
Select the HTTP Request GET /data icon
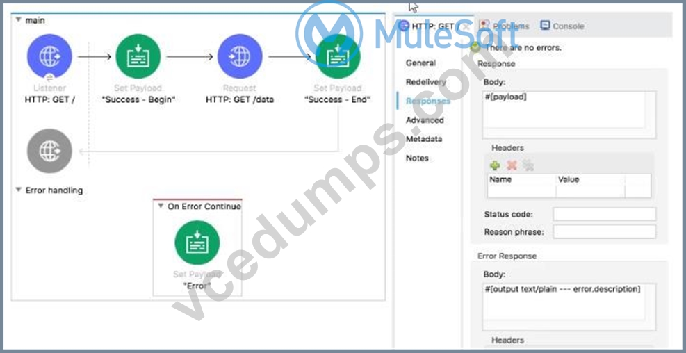pyautogui.click(x=240, y=56)
